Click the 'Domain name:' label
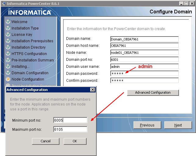This screenshot has width=196, height=156. [79, 39]
